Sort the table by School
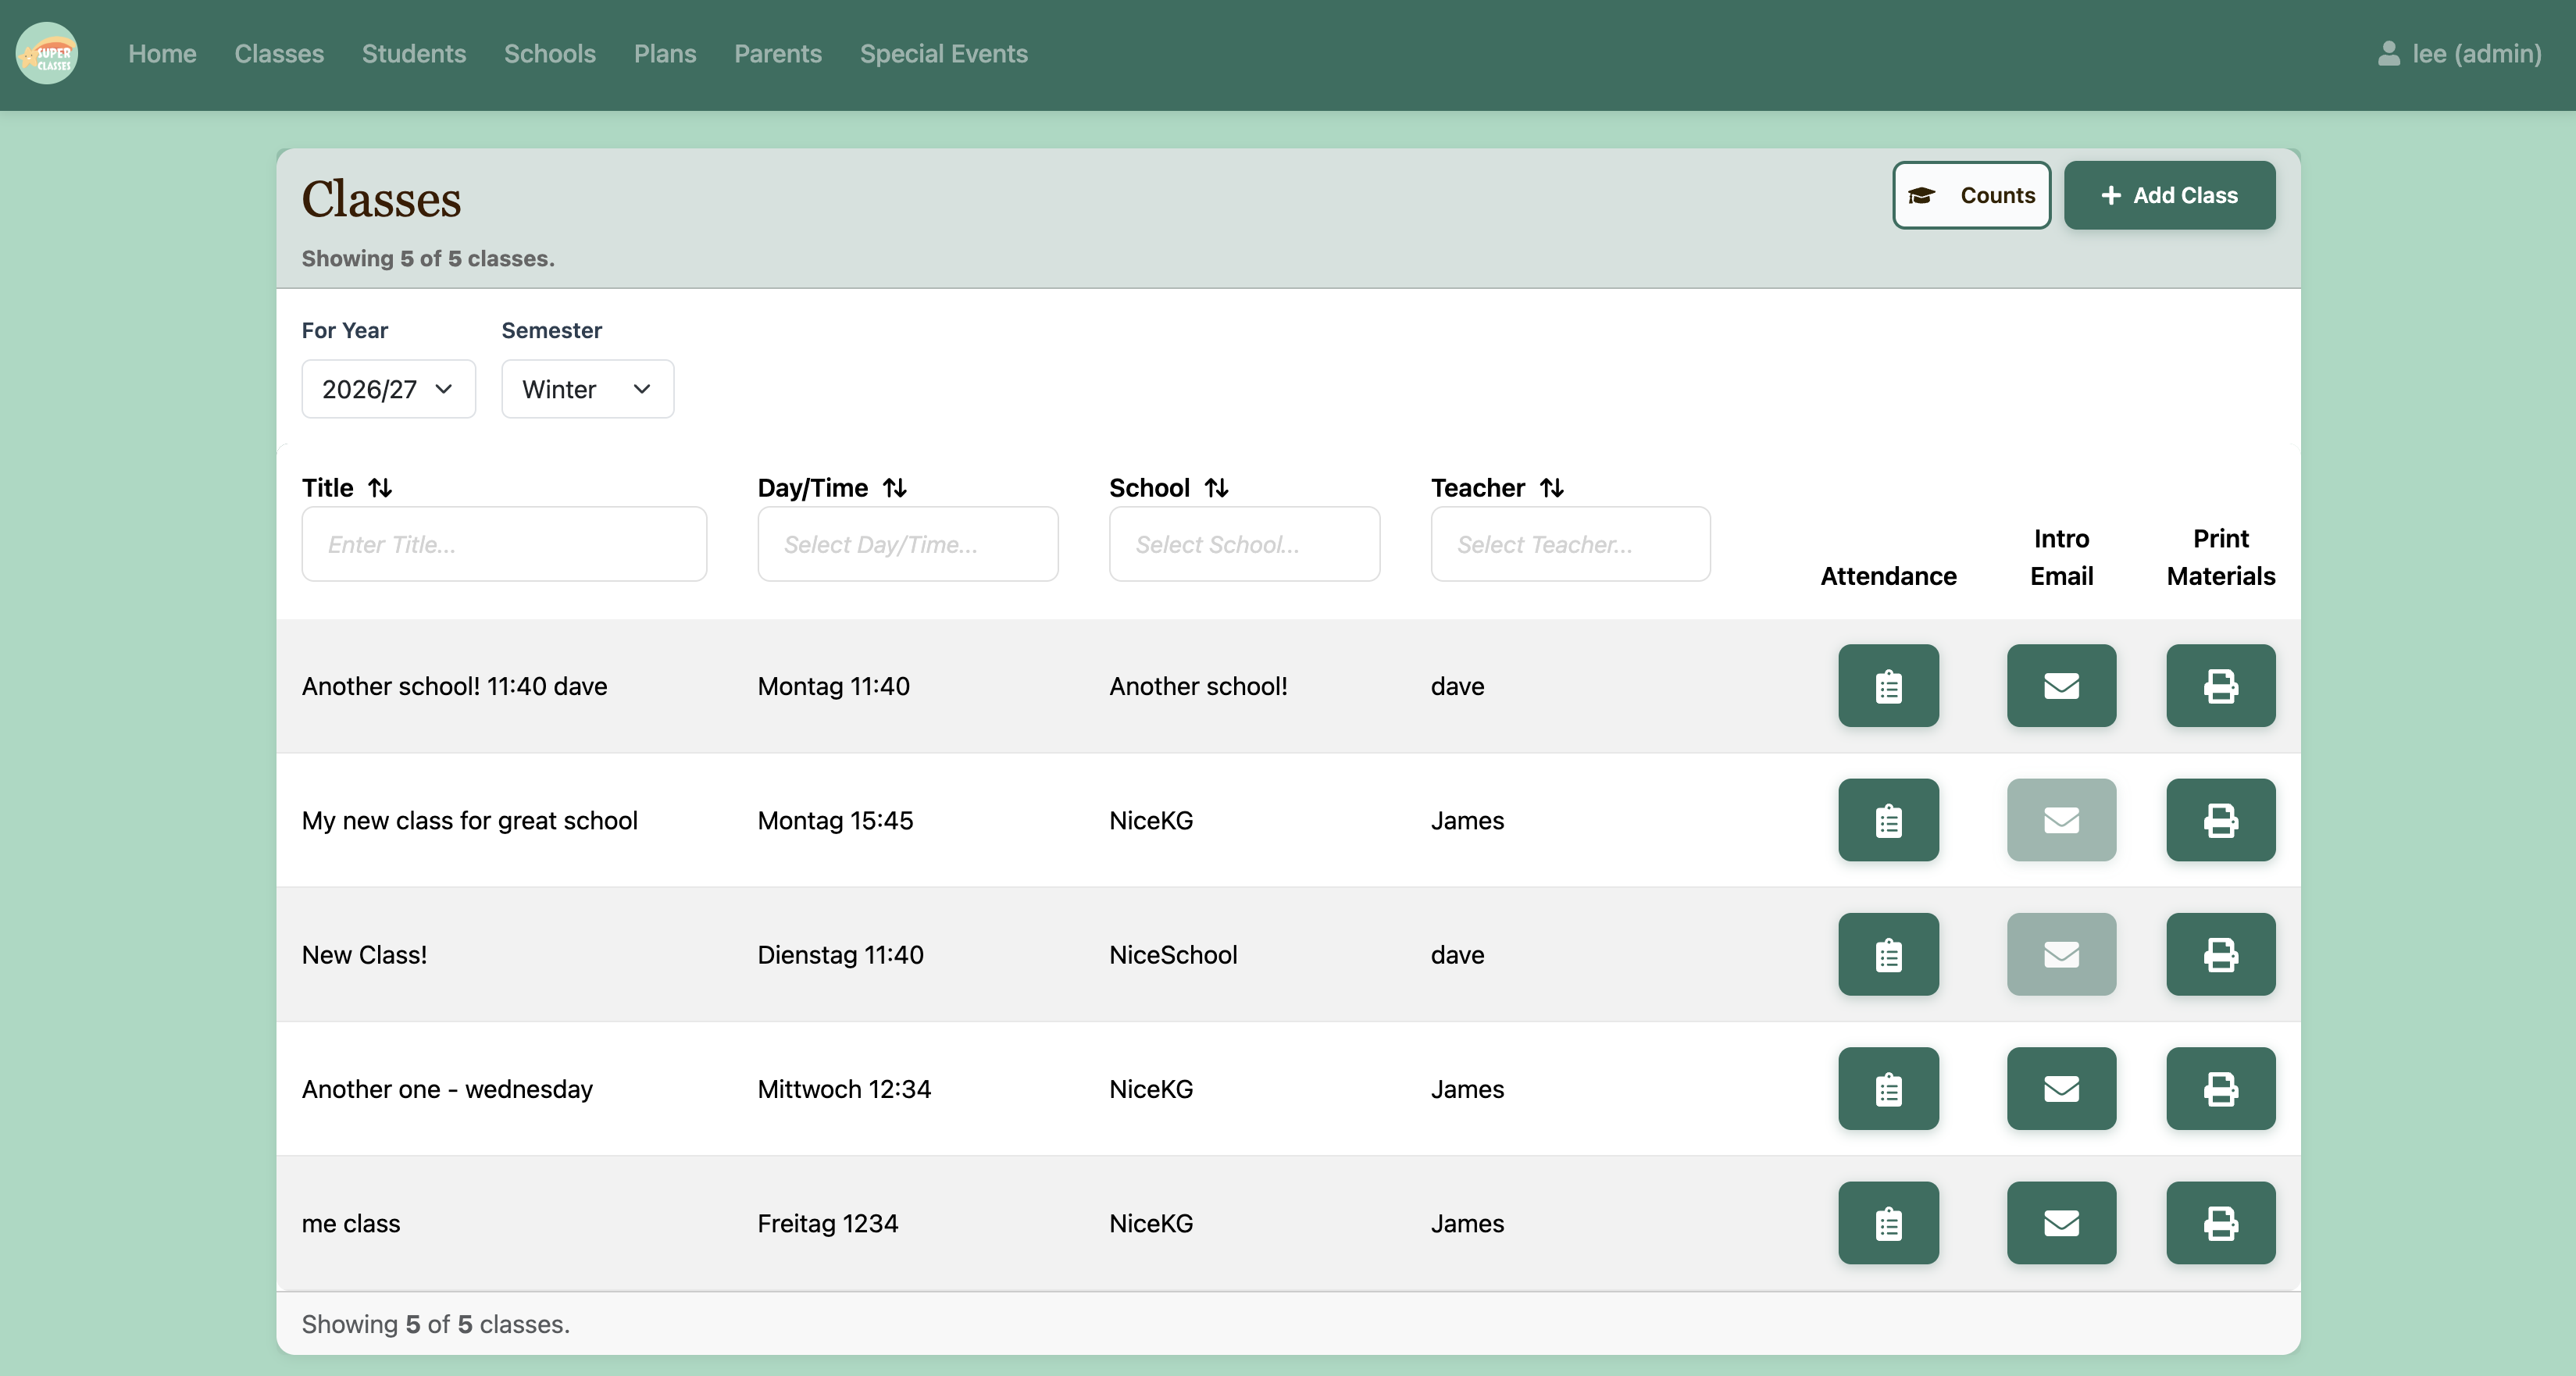 (1216, 488)
